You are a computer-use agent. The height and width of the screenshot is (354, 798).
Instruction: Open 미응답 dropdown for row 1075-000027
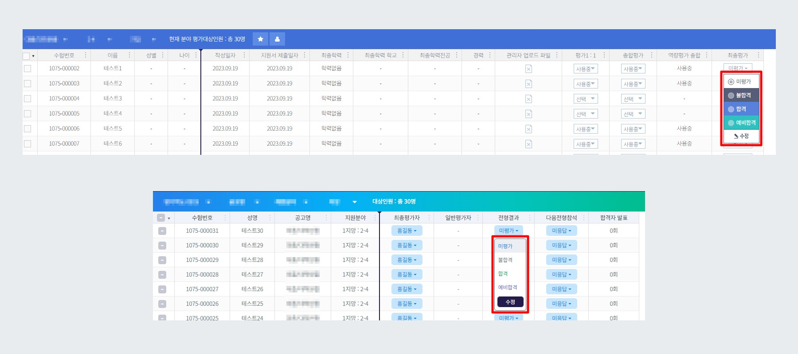click(x=561, y=289)
